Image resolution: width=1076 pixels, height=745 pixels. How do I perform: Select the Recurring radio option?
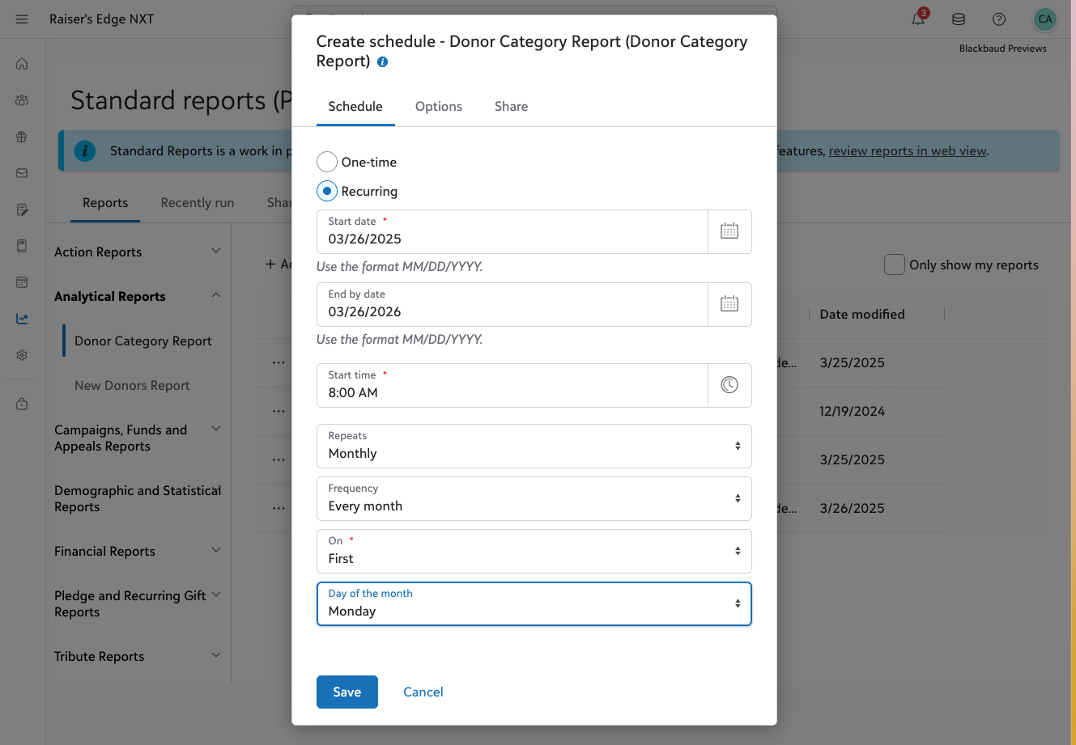point(327,191)
